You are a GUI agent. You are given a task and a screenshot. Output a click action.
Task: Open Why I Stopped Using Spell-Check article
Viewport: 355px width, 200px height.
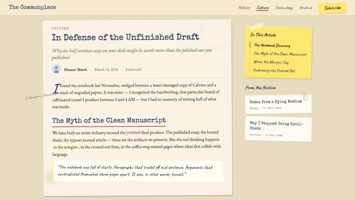click(278, 129)
